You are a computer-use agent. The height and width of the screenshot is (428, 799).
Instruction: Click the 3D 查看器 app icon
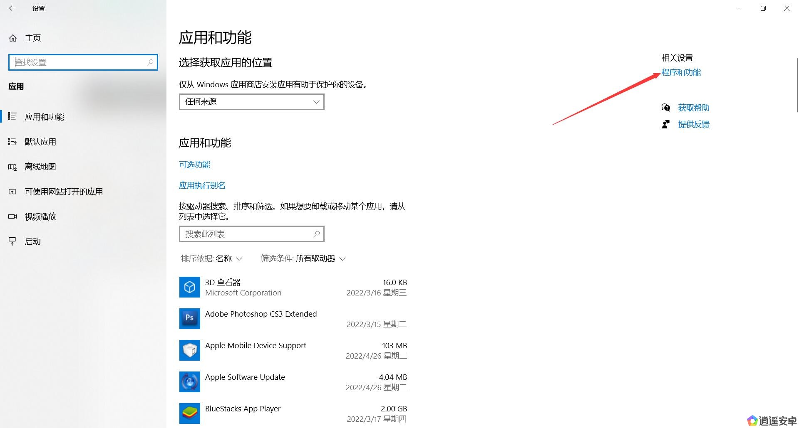click(189, 287)
